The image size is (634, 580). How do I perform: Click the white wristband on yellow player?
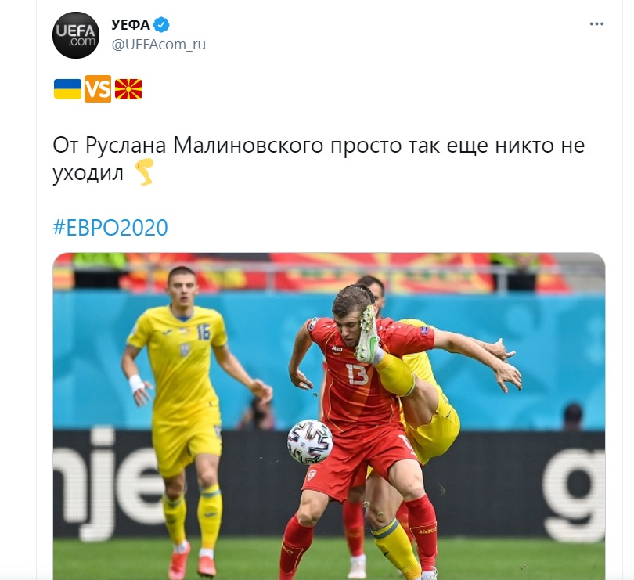pos(136,384)
